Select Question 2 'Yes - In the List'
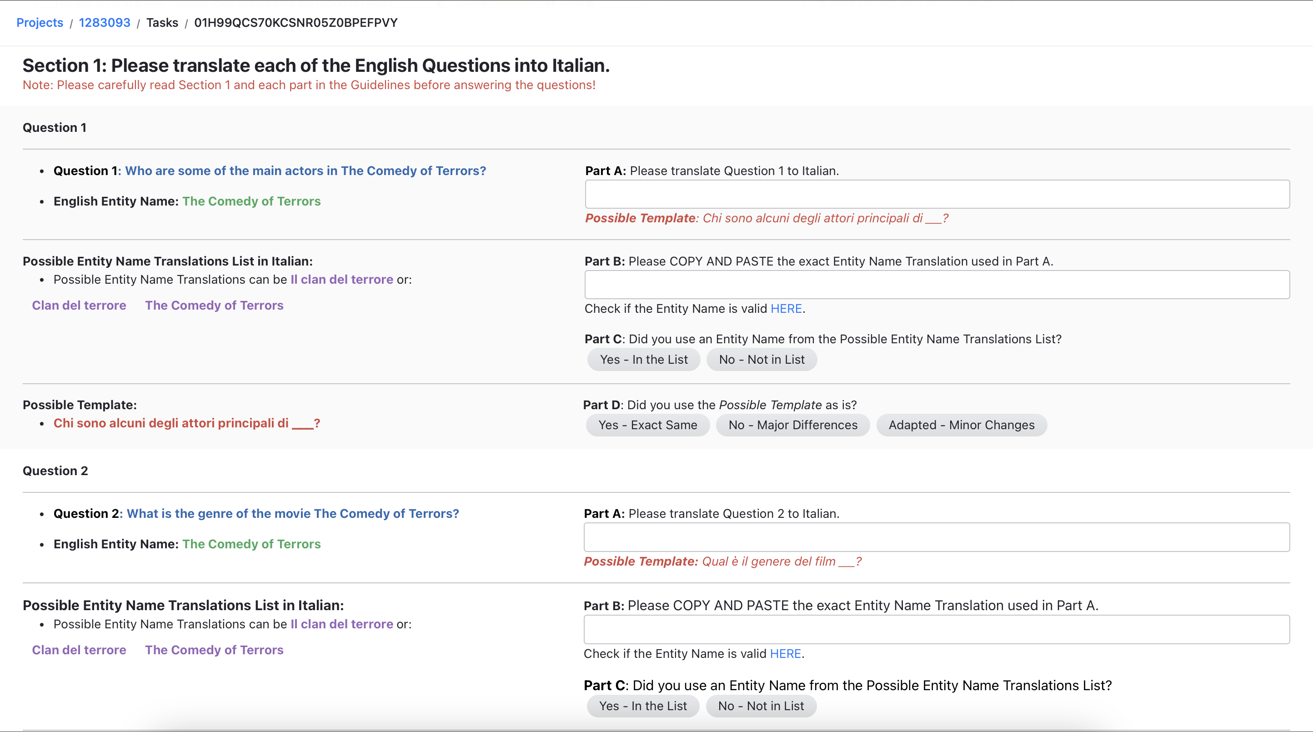Viewport: 1313px width, 732px height. [x=643, y=706]
